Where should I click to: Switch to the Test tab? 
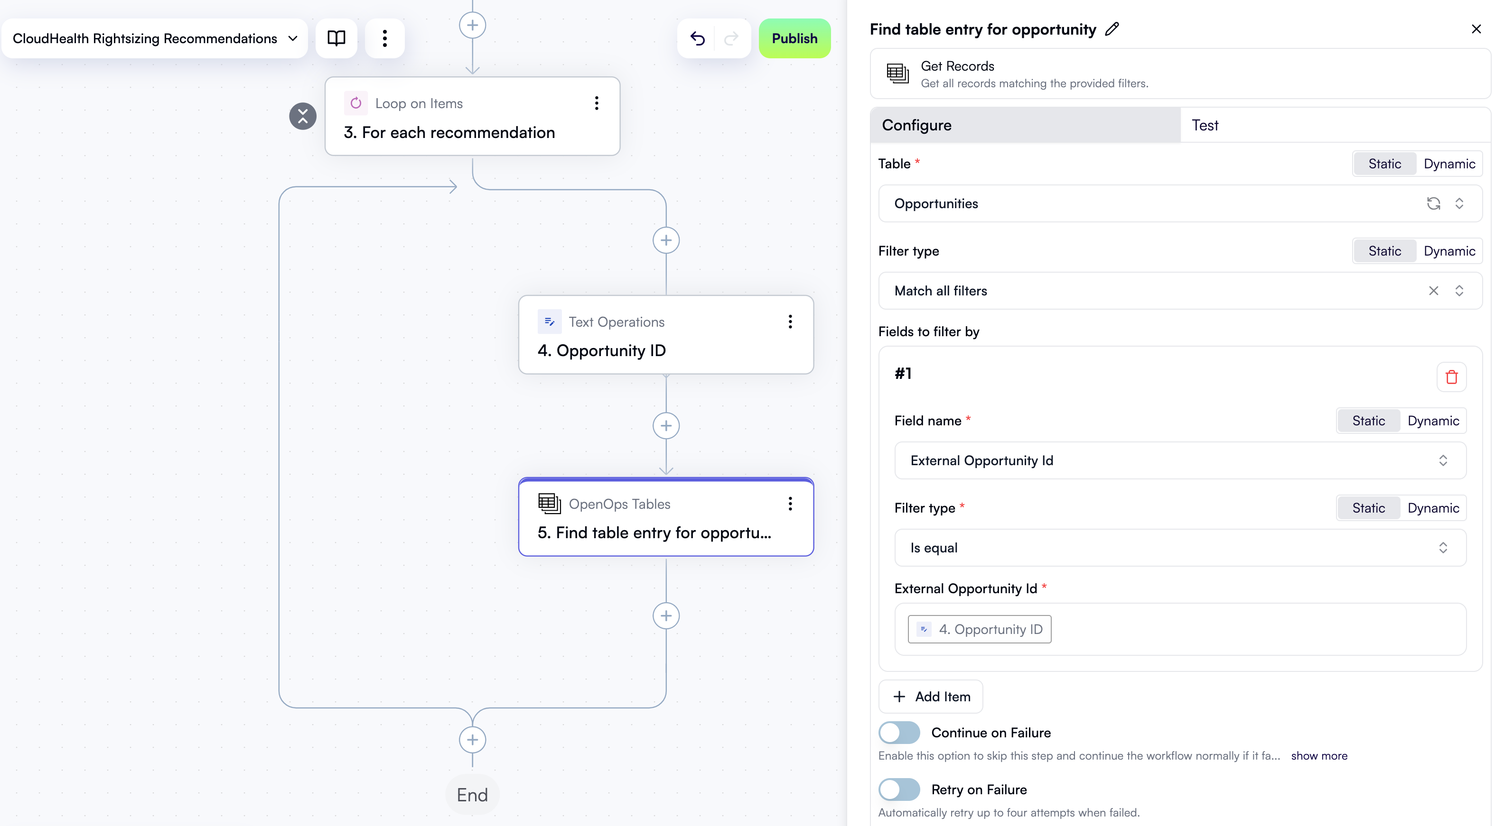[x=1205, y=125]
